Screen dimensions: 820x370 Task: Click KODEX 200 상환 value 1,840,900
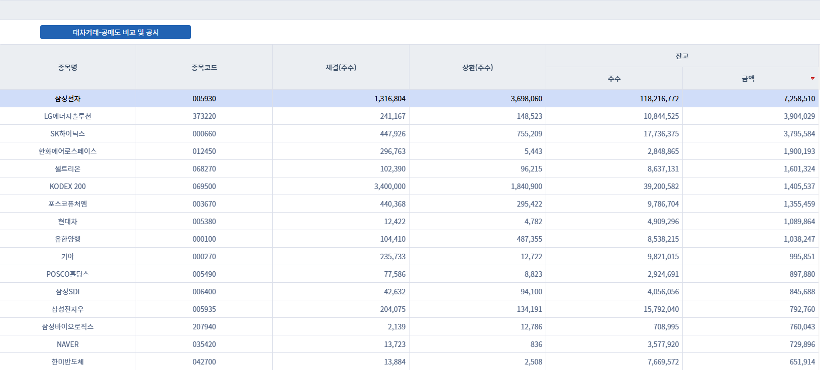(x=527, y=187)
